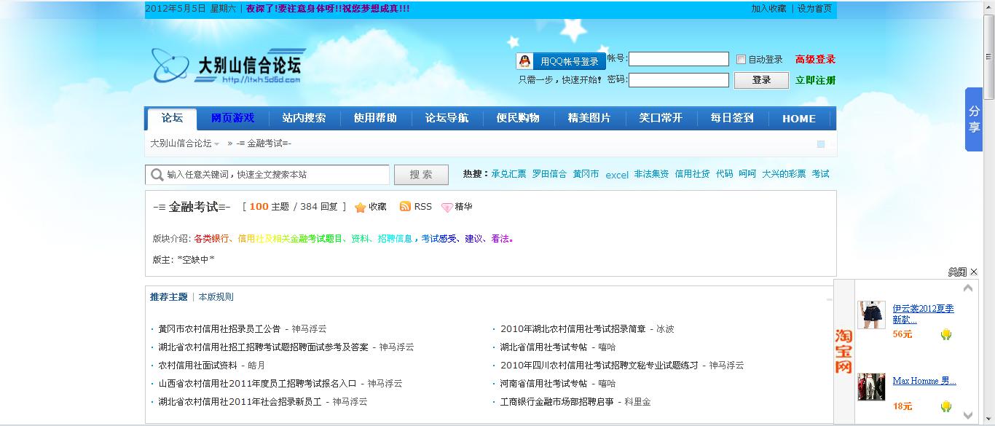Click 用QQ帐号登录 button
Image resolution: width=995 pixels, height=426 pixels.
tap(561, 61)
